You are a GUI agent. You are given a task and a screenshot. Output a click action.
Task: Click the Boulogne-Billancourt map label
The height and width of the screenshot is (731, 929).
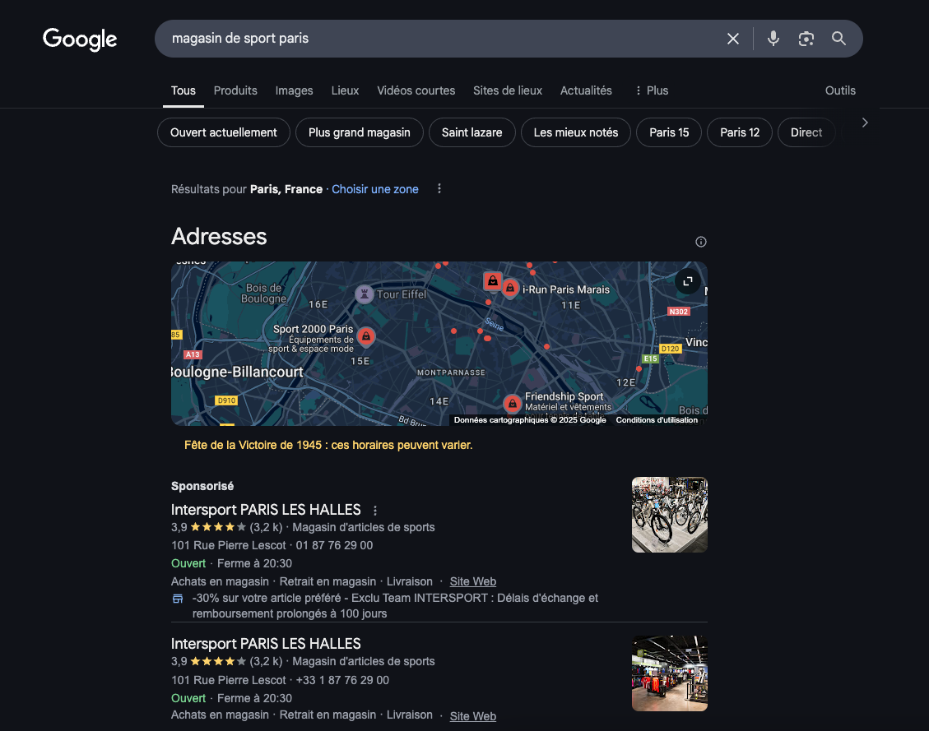[x=237, y=372]
